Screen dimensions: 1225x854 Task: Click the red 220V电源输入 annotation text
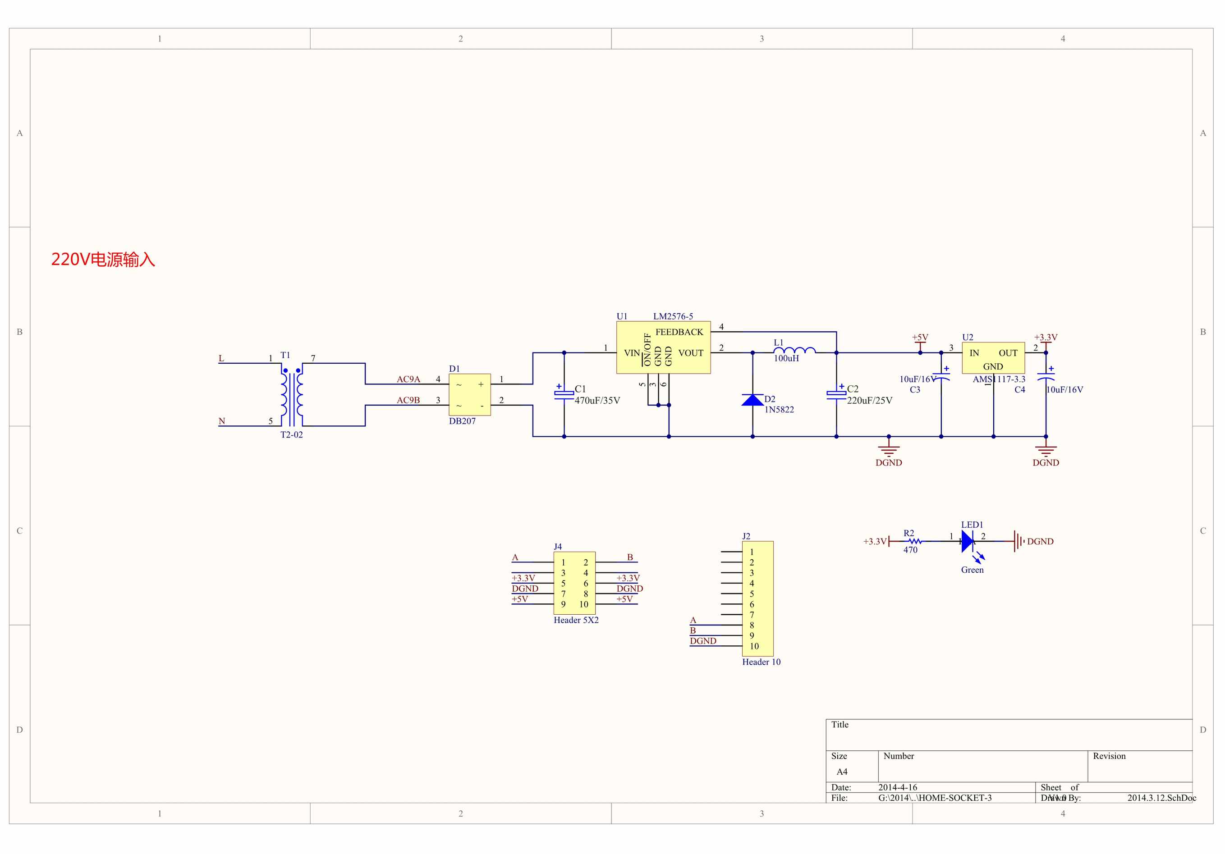pyautogui.click(x=103, y=260)
